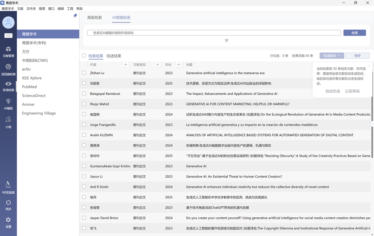Open the user avatar profile
374x236 pixels.
8,22
